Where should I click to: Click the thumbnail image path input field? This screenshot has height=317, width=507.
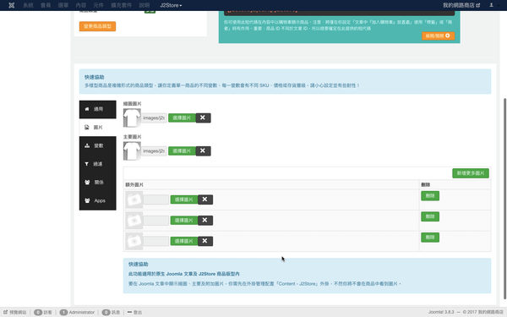[155, 118]
